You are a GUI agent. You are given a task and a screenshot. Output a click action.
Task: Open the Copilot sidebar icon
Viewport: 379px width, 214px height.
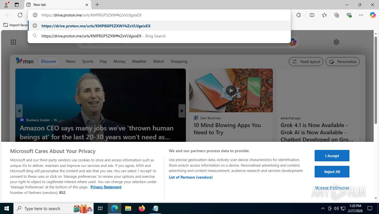(373, 15)
